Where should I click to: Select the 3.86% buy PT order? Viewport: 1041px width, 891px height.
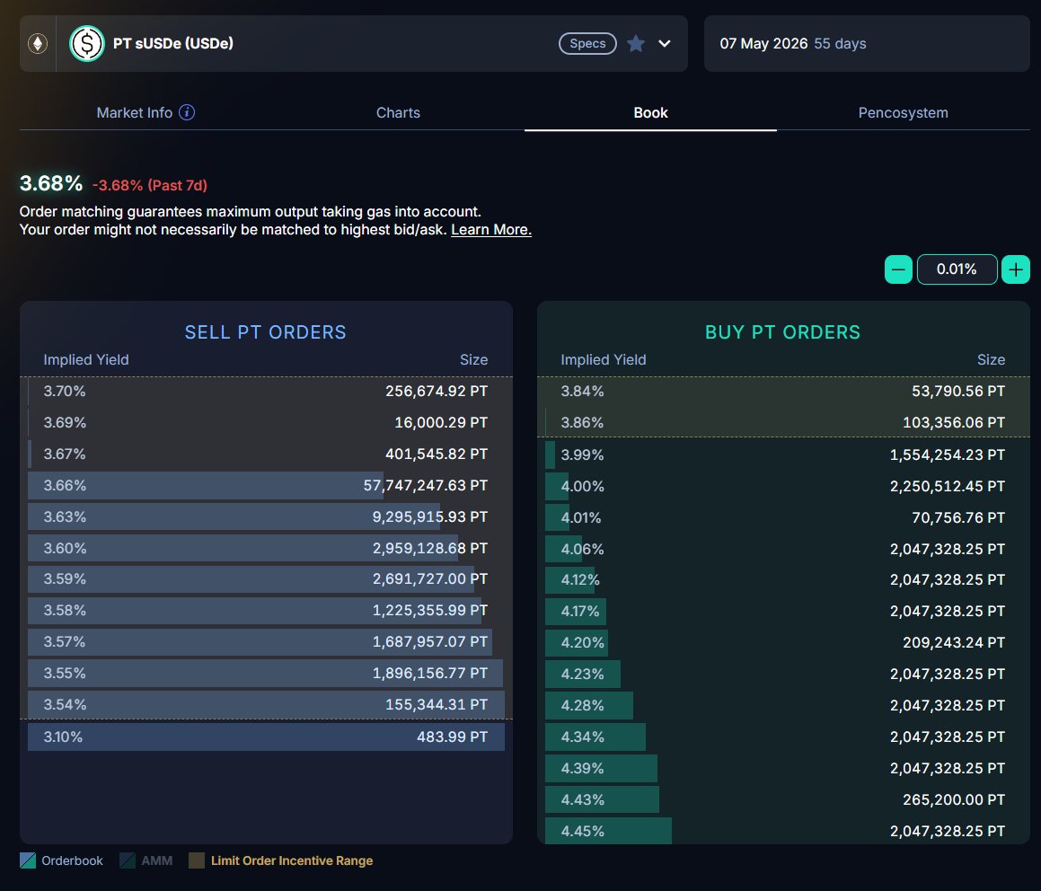click(783, 422)
